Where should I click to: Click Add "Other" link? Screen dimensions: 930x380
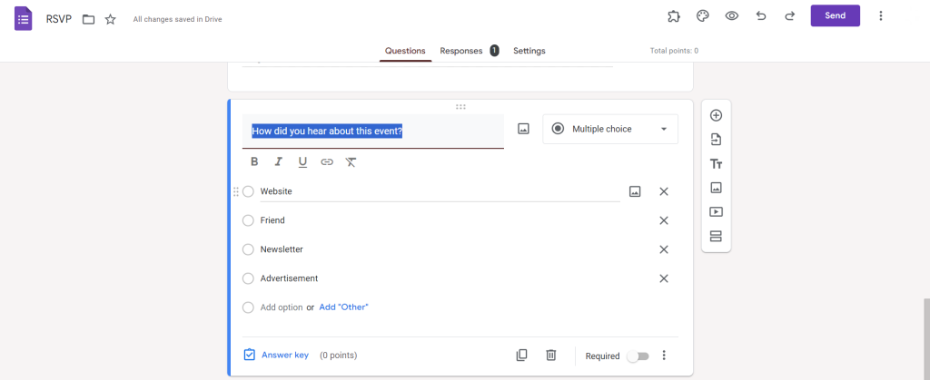[x=343, y=307]
